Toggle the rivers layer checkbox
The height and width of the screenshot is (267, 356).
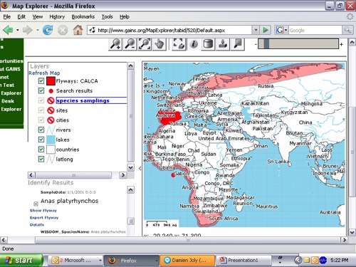click(x=41, y=130)
